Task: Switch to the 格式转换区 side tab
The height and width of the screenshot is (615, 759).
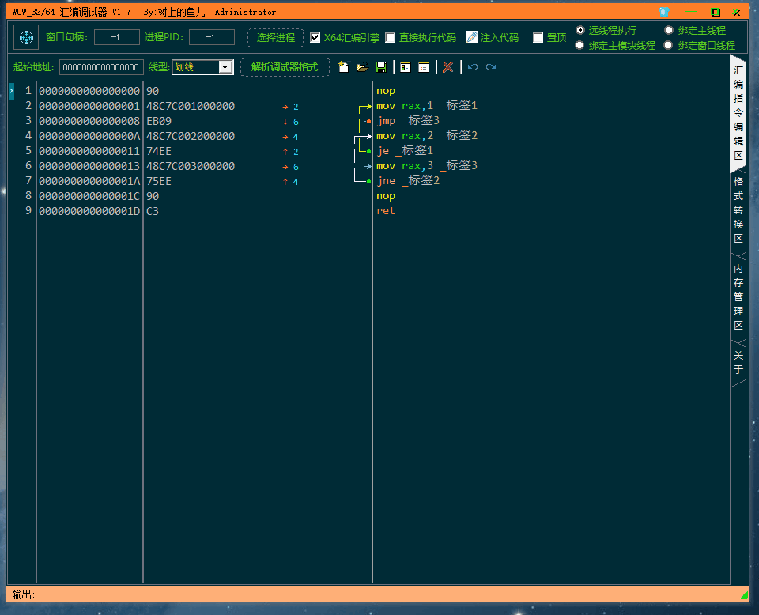Action: point(738,210)
